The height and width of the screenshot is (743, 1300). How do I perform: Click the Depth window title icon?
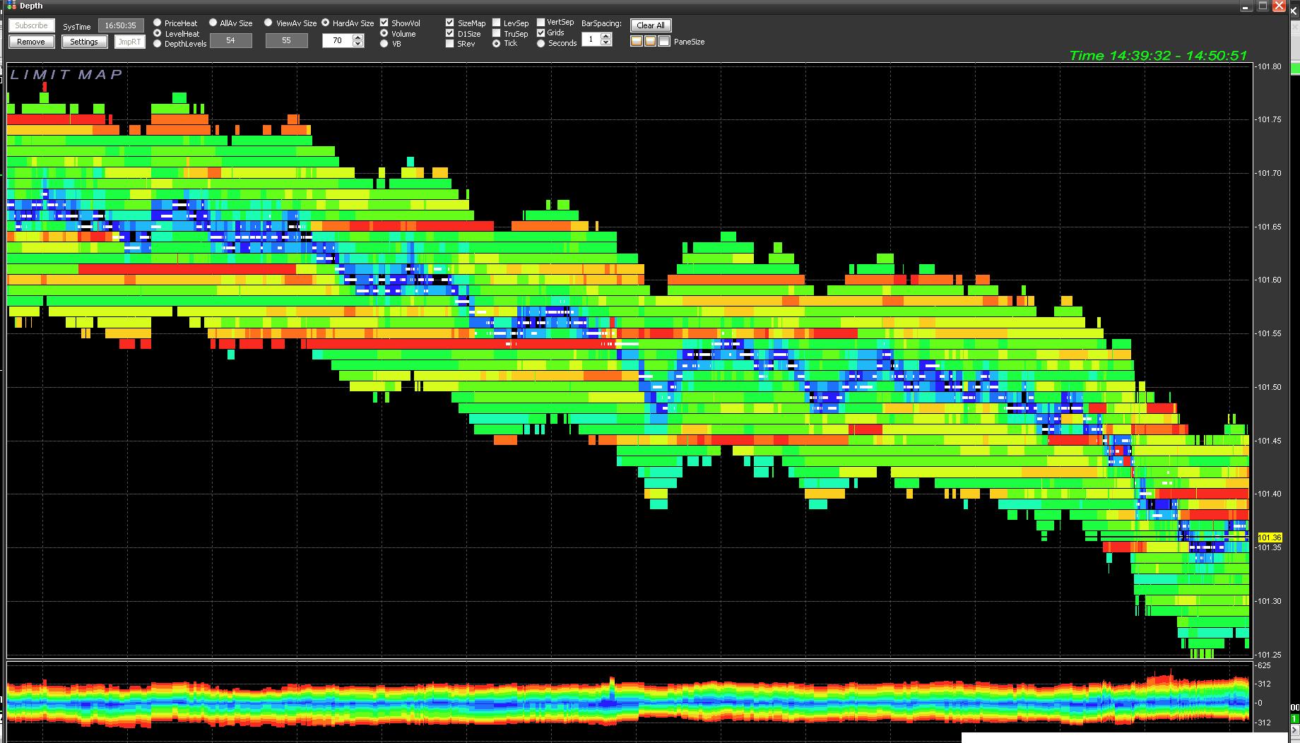tap(11, 6)
